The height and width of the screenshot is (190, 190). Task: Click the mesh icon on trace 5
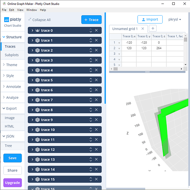click(37, 80)
